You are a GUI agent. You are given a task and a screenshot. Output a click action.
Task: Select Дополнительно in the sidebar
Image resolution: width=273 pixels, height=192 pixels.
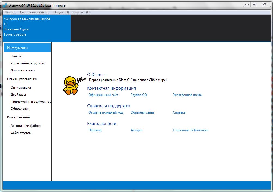tap(23, 70)
